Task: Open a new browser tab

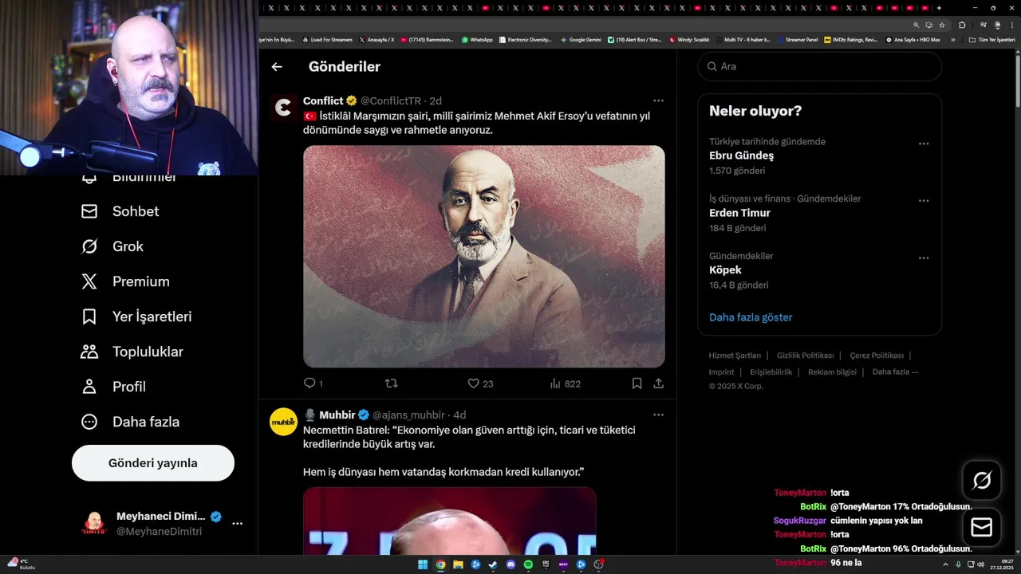Action: [939, 7]
